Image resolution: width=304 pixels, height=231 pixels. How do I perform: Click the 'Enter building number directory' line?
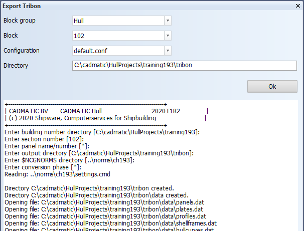102,132
